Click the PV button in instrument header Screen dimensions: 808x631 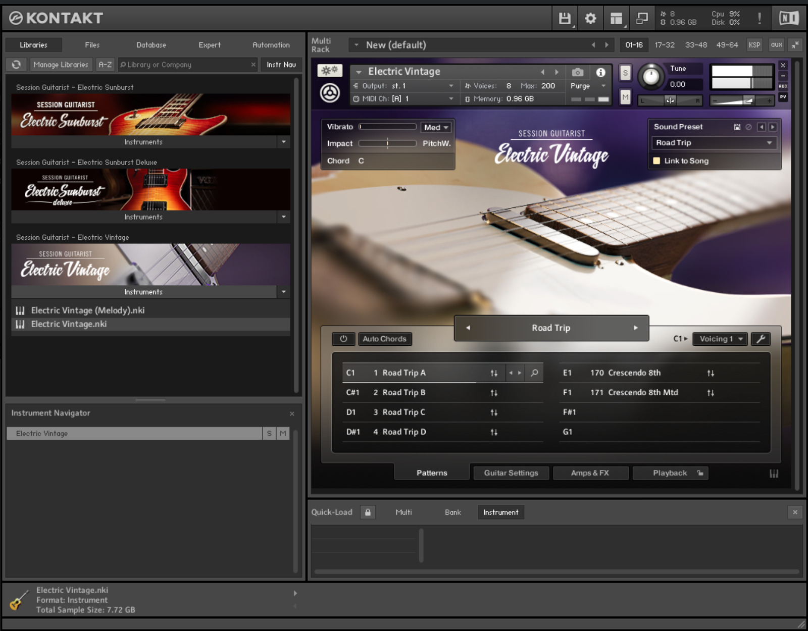(783, 96)
